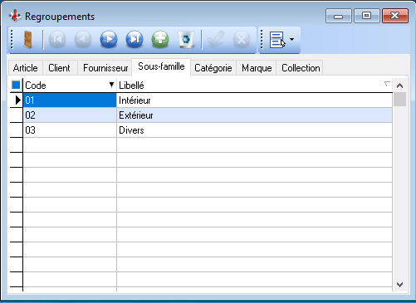416x303 pixels.
Task: Select the Extérieur row
Action: (208, 115)
